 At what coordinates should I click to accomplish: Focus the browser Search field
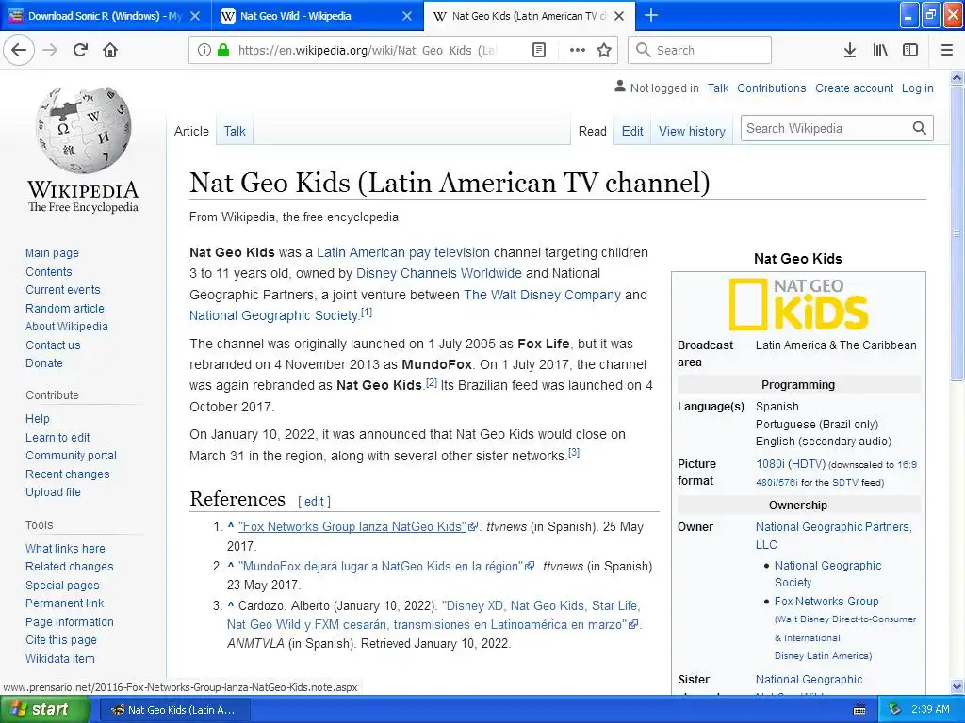coord(699,50)
